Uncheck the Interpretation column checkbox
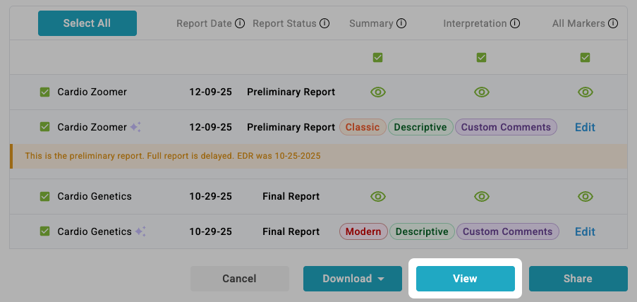 (x=482, y=58)
